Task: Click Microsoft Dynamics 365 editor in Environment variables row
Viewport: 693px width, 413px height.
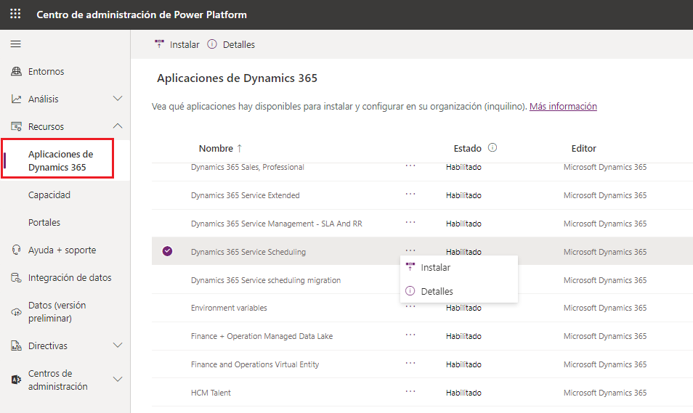Action: click(604, 308)
